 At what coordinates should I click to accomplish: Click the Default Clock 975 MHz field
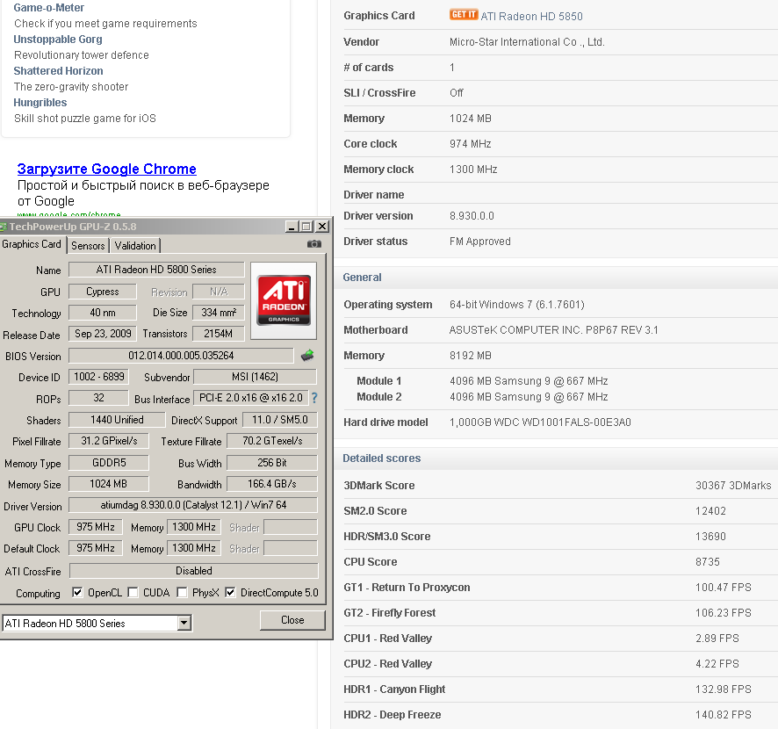click(95, 548)
